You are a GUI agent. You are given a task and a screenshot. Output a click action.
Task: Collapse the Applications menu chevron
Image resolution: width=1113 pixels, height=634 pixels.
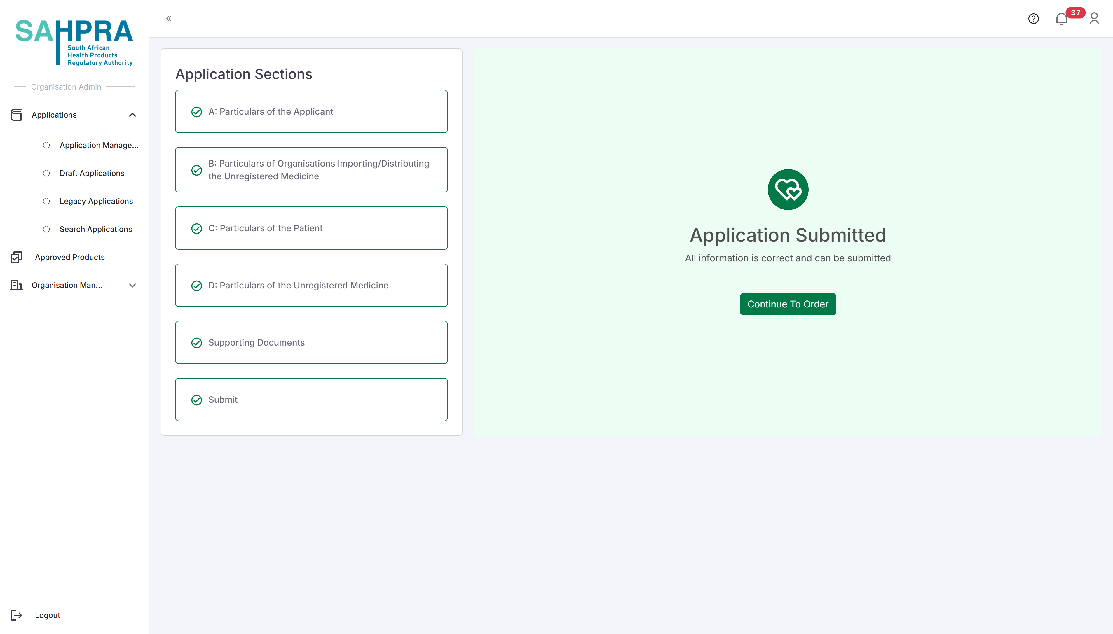coord(132,115)
